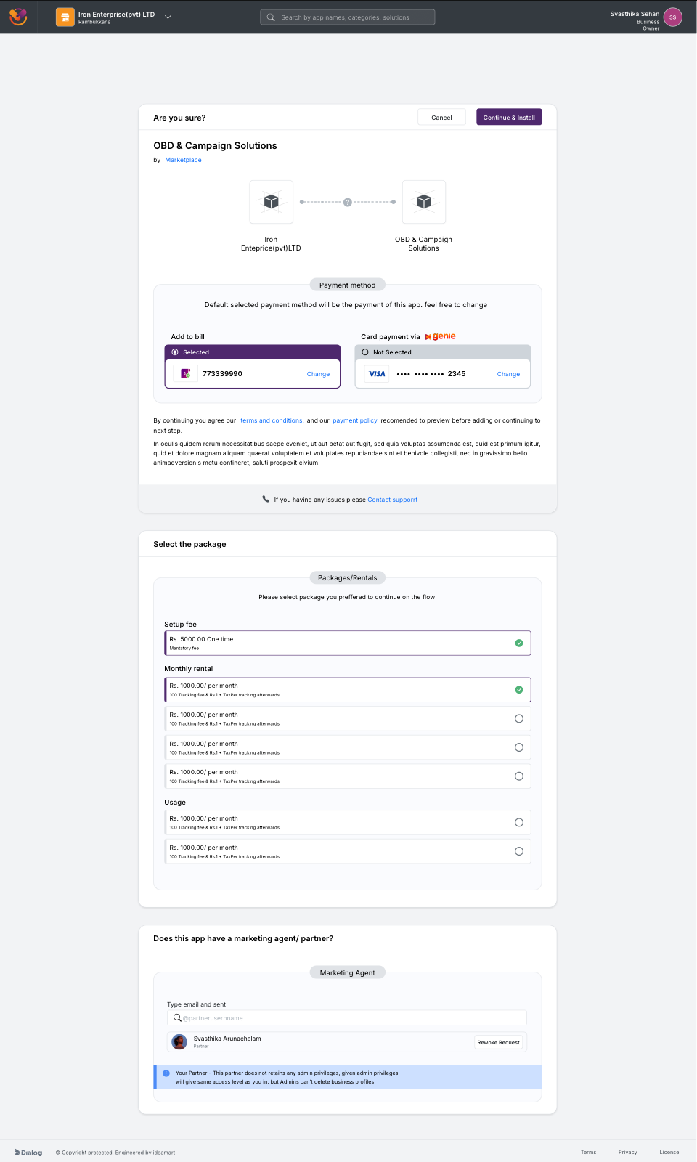Select the third Monthly rental option
697x1162 pixels.
coord(519,747)
